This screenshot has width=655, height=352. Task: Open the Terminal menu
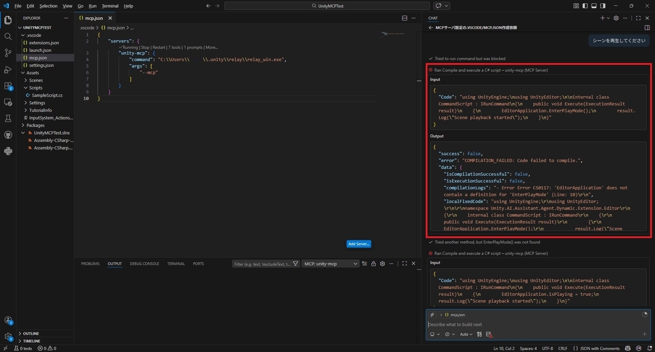(x=110, y=6)
